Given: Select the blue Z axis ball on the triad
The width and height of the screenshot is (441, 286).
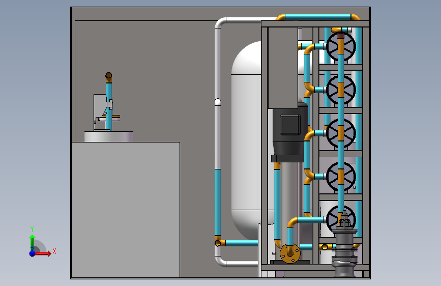Looking at the screenshot, I should pyautogui.click(x=33, y=253).
